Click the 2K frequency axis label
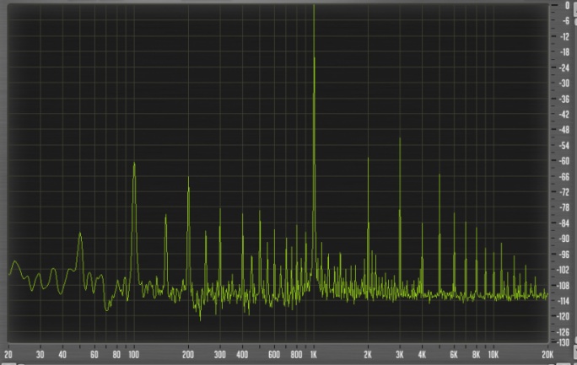The image size is (577, 365). point(368,355)
